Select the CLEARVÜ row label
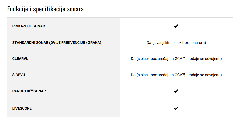 [x=20, y=59]
